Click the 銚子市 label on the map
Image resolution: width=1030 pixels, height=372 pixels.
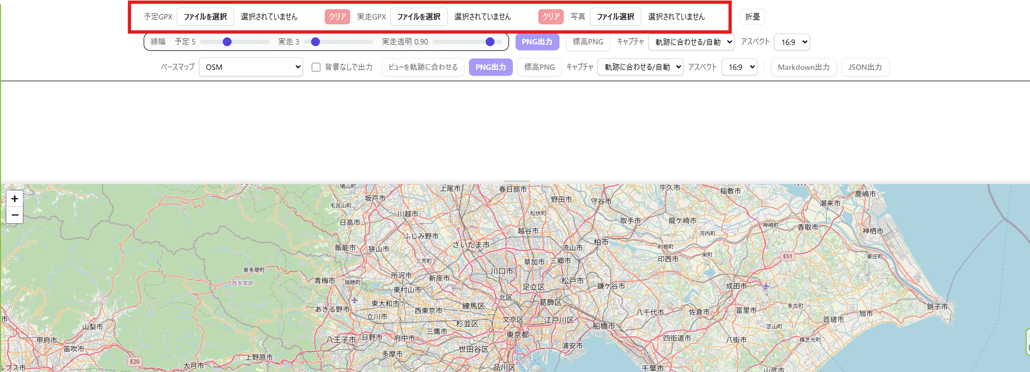click(x=937, y=306)
